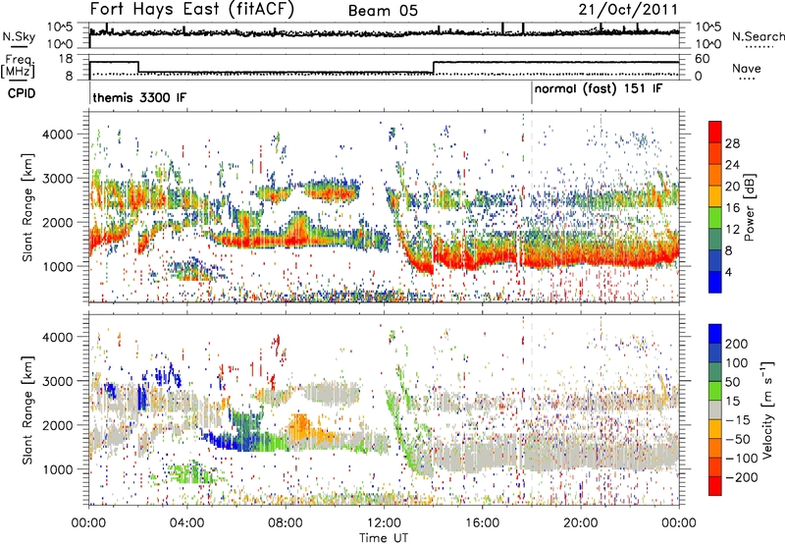785x544 pixels.
Task: Click the 'CPID' row label
Action: point(22,93)
